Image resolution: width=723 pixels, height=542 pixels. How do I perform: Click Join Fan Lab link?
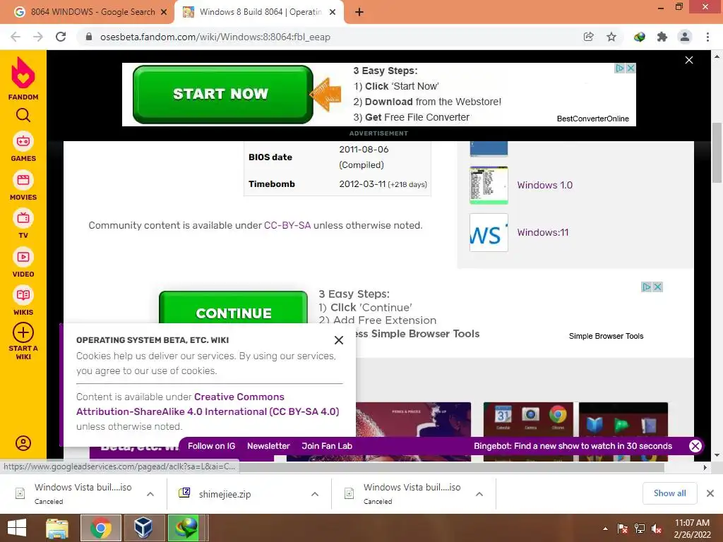327,446
